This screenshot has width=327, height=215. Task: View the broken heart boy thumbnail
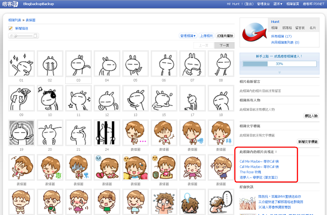107,167
